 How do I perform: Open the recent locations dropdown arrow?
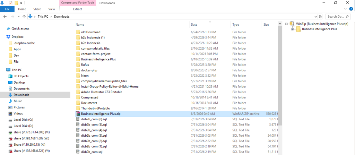(19, 17)
